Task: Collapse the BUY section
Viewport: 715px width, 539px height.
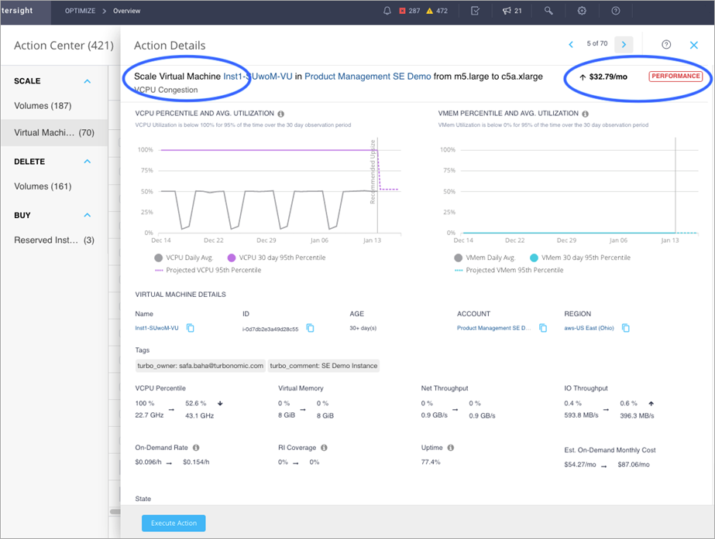Action: click(x=87, y=215)
